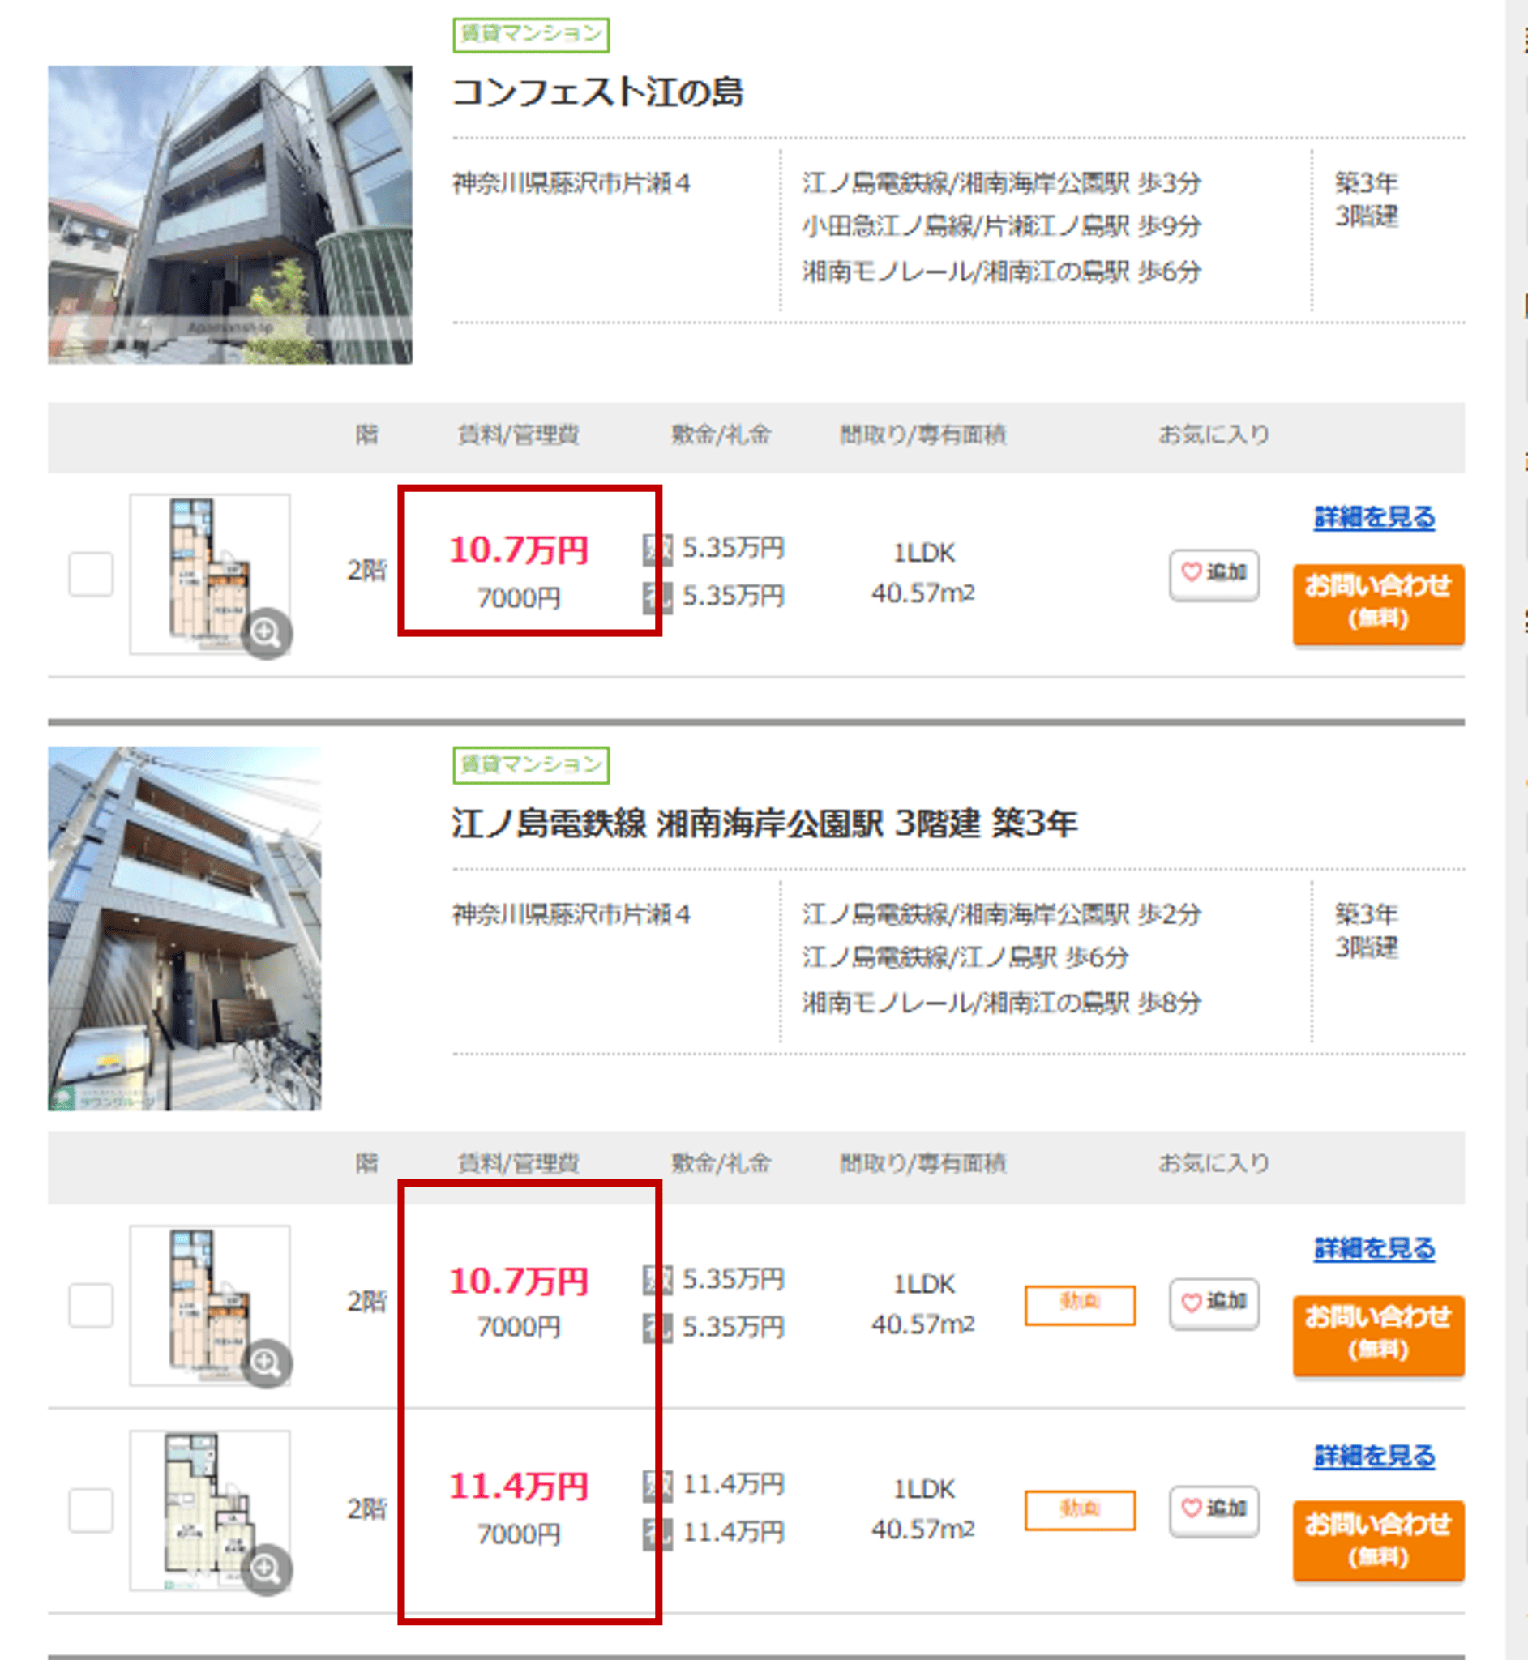Click magnifier on second building's 10.7万円 floor plan
The image size is (1528, 1660).
point(265,1363)
